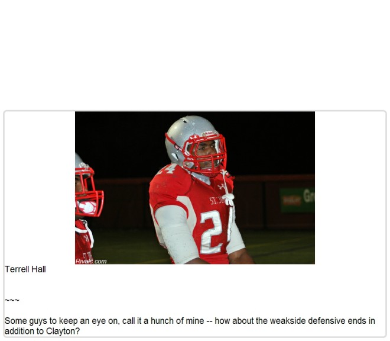The height and width of the screenshot is (341, 390).
Task: Click the Under Armour logo on the jersey
Action: click(221, 186)
